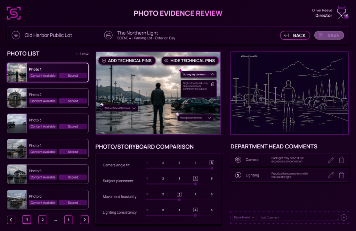
Task: Click the pin marker on Track placement risk
Action: (177, 114)
